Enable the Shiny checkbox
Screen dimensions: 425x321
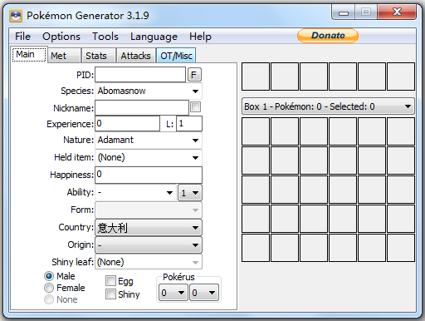pyautogui.click(x=110, y=294)
